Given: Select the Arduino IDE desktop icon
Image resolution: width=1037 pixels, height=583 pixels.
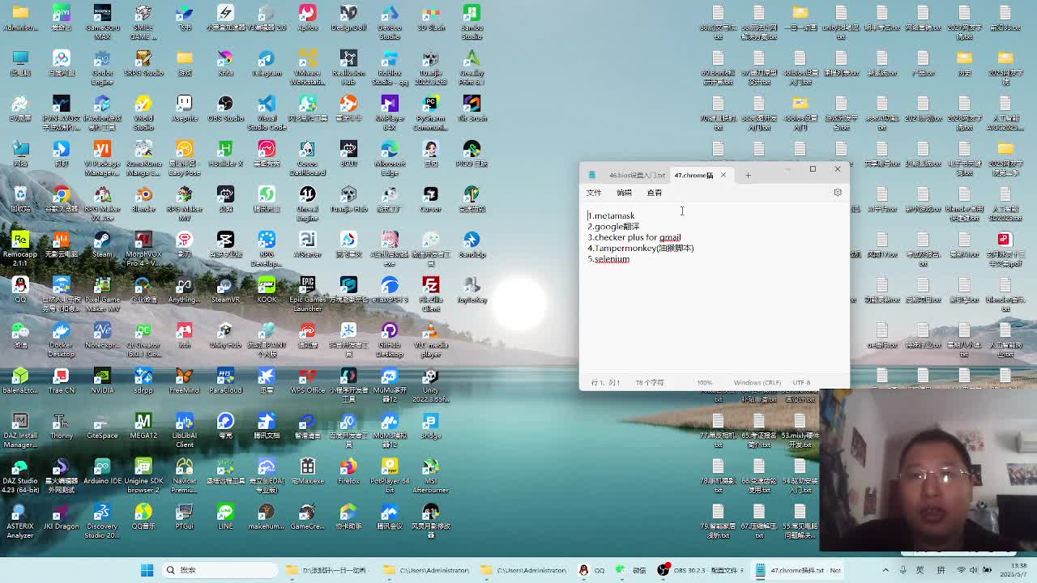Looking at the screenshot, I should pos(102,472).
